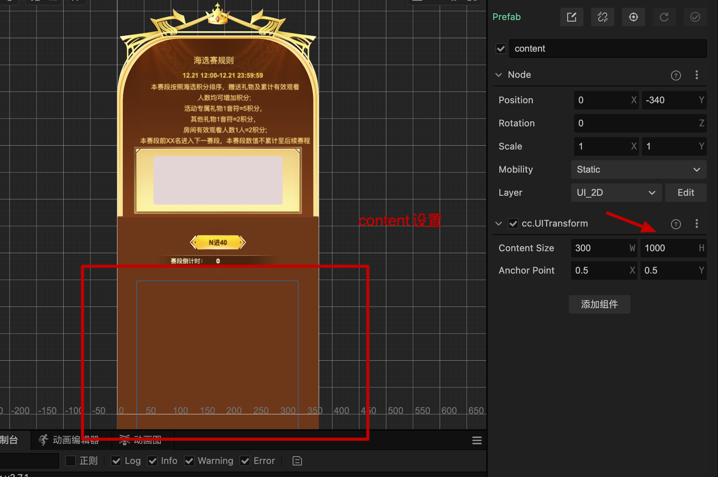Open cc.UITransform component options menu

696,223
